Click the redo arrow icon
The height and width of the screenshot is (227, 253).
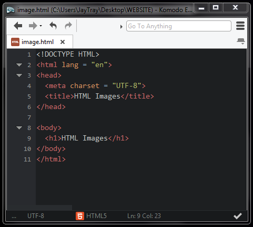pos(68,26)
